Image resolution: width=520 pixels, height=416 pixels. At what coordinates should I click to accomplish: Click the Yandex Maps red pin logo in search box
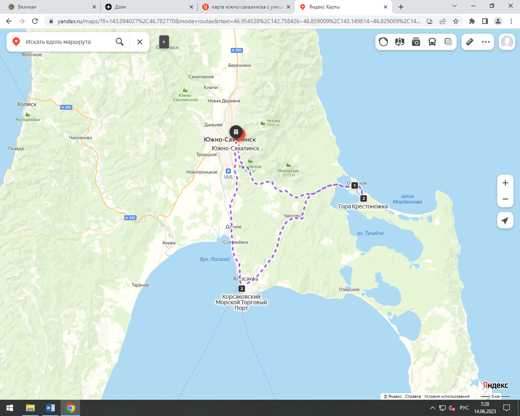pos(16,42)
